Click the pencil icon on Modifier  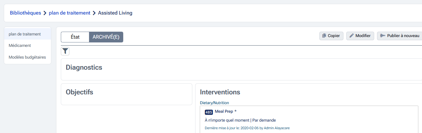pos(351,36)
